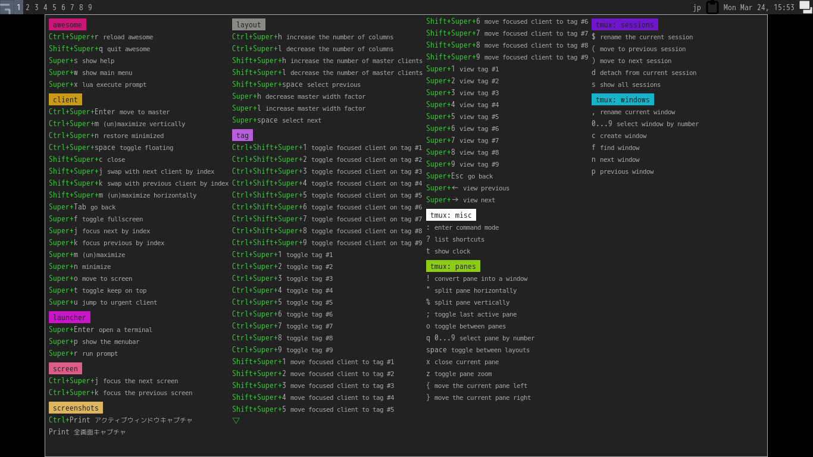The image size is (813, 457).
Task: Switch to tag 2
Action: (x=27, y=7)
